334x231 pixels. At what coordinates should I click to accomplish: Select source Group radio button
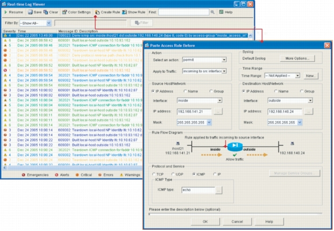point(211,91)
